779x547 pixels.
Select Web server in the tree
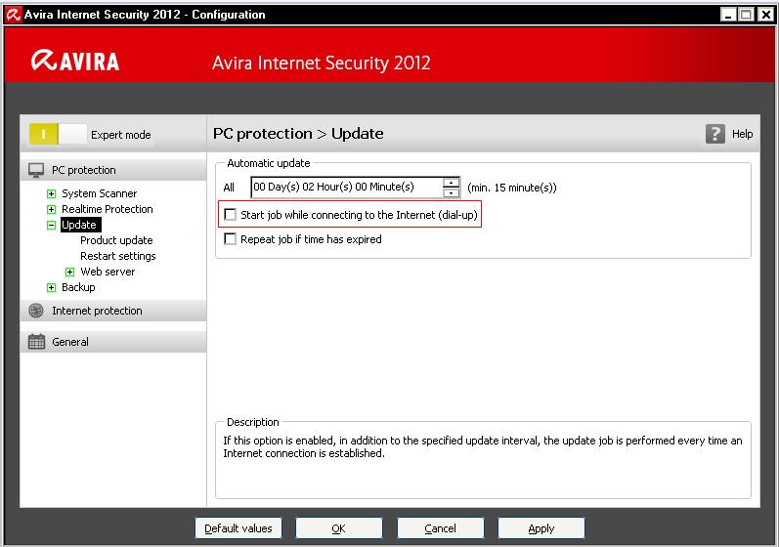coord(108,272)
